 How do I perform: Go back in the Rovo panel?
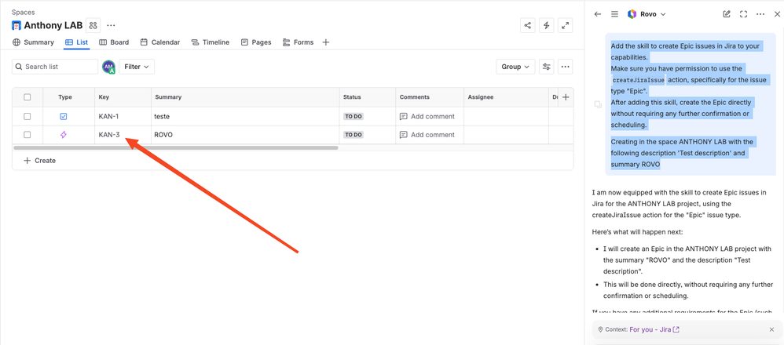click(x=598, y=14)
